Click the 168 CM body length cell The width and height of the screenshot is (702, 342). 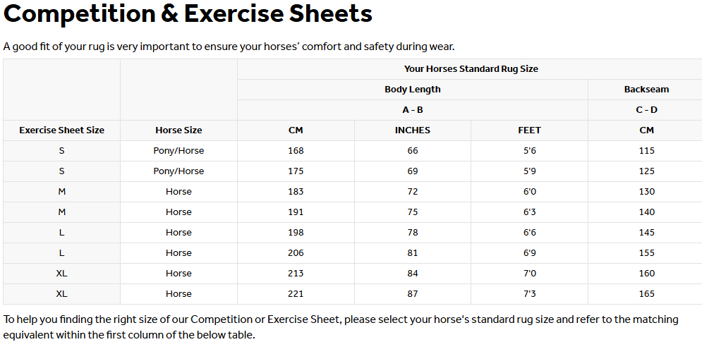point(296,151)
